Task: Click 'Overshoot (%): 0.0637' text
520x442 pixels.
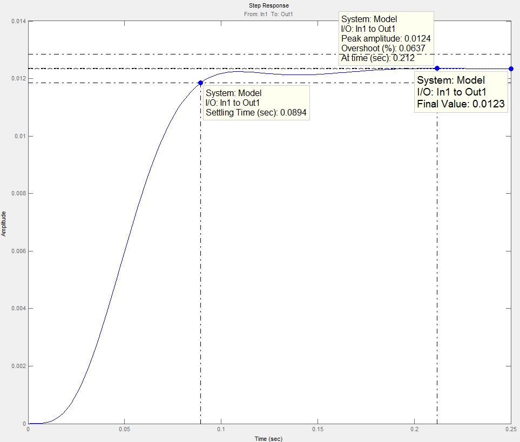Action: (x=383, y=49)
